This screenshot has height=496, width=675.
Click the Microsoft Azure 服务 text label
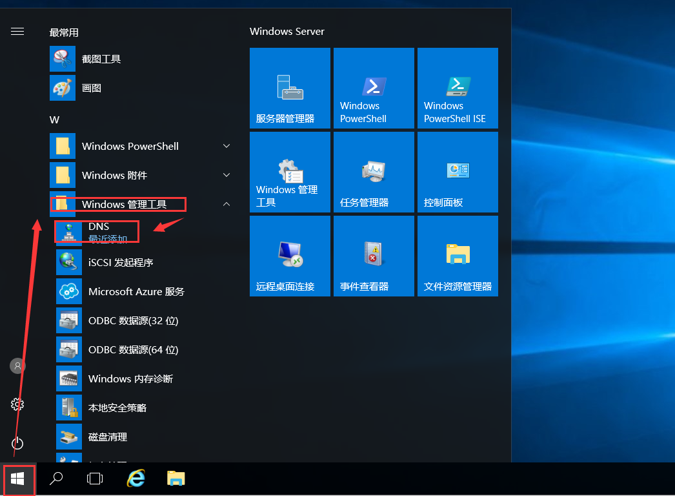click(x=136, y=292)
